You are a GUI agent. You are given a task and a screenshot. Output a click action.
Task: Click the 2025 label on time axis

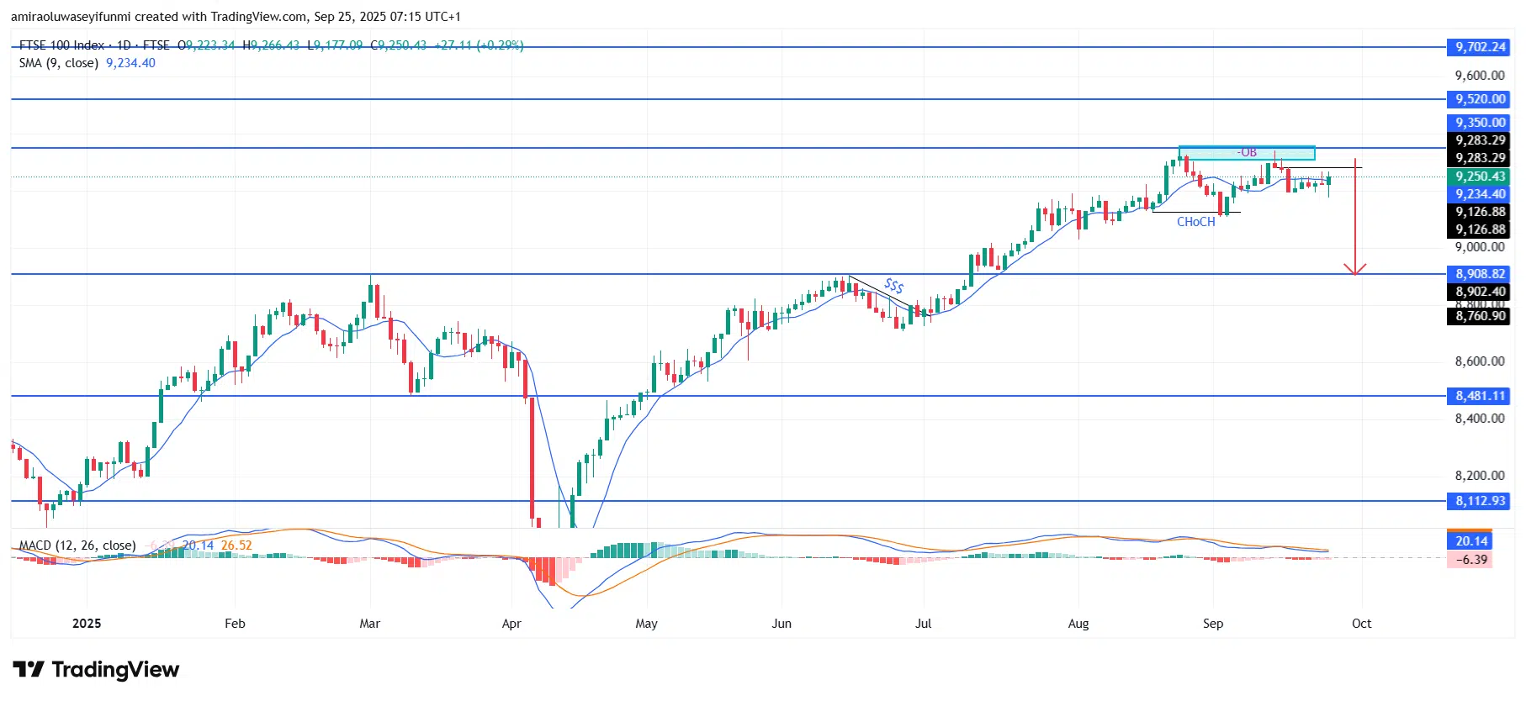tap(87, 624)
